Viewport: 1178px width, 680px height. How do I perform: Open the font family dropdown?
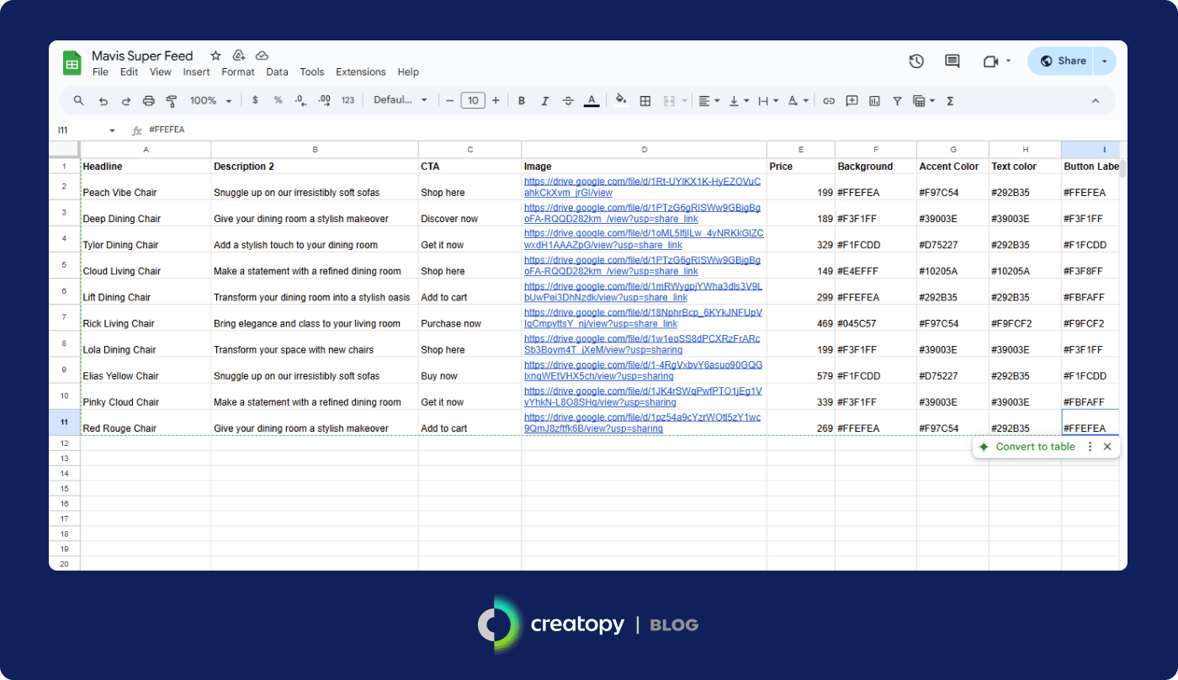[x=401, y=101]
